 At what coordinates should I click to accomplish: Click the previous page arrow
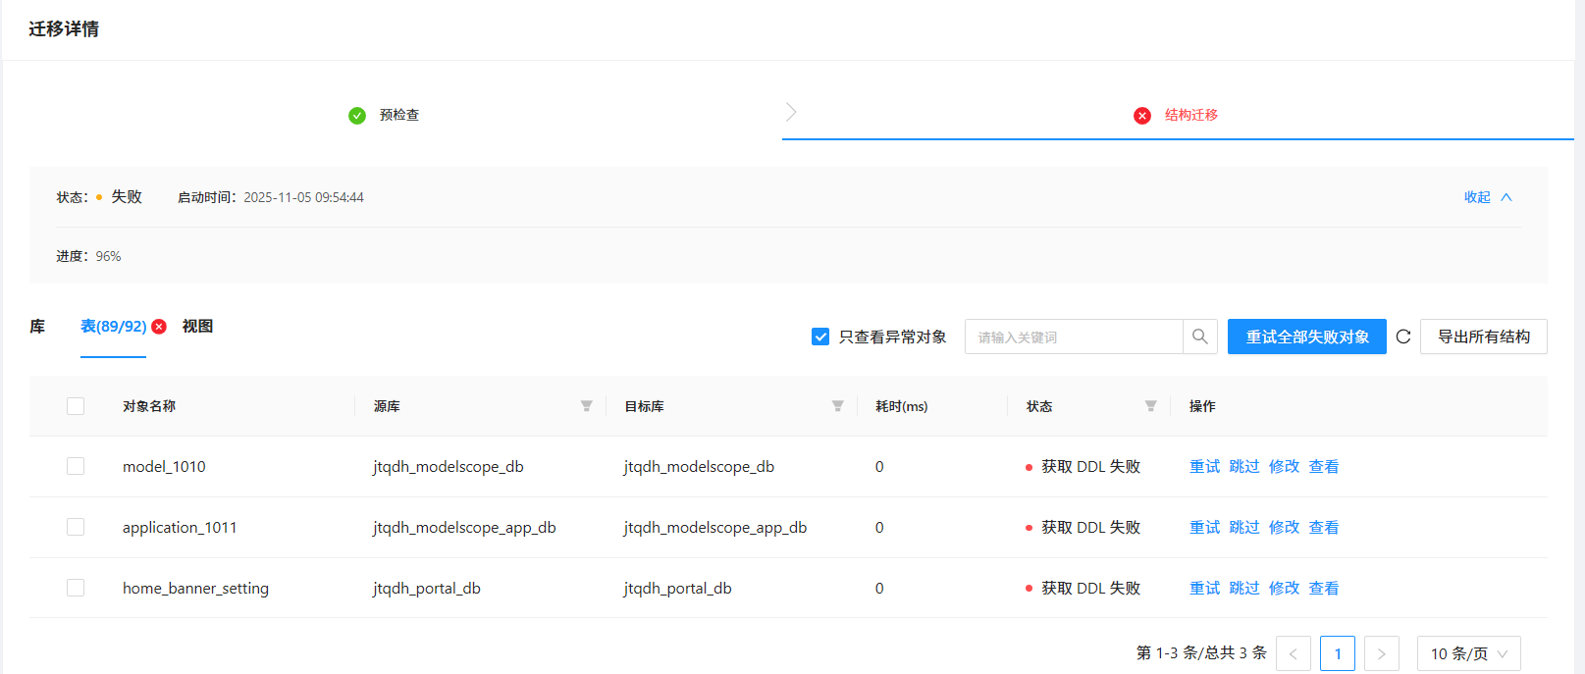pos(1293,653)
